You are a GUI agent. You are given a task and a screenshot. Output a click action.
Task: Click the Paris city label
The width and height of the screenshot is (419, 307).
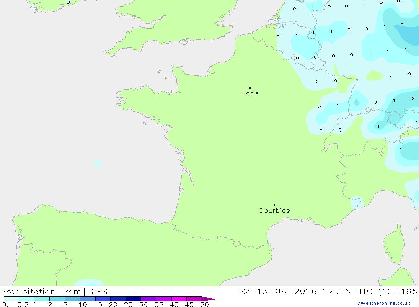tap(250, 93)
